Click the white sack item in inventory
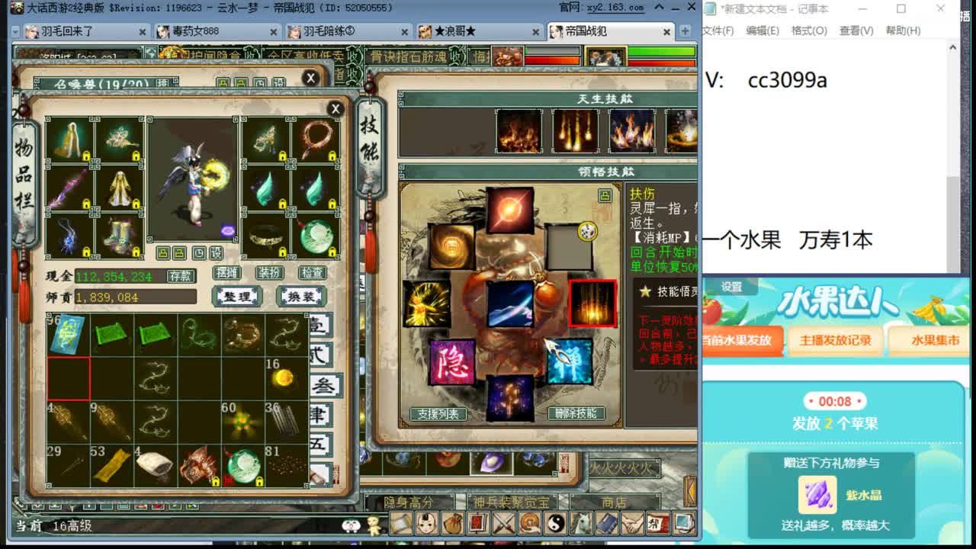This screenshot has height=549, width=976. [156, 467]
